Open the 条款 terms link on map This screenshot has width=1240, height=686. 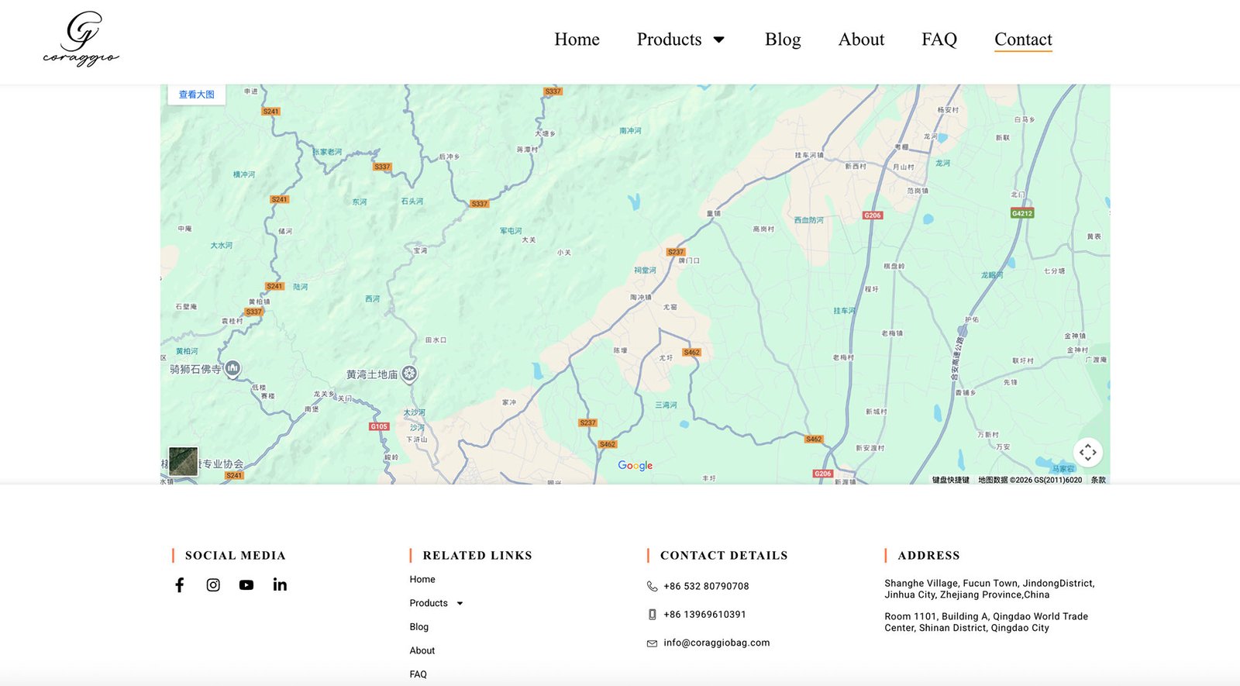click(1098, 480)
